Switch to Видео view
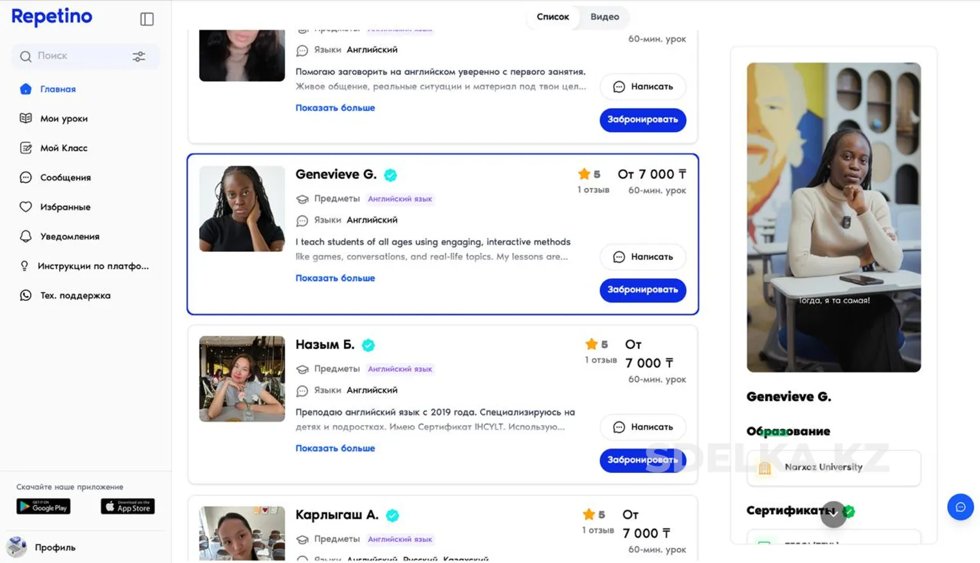Viewport: 980px width, 563px height. pyautogui.click(x=604, y=17)
